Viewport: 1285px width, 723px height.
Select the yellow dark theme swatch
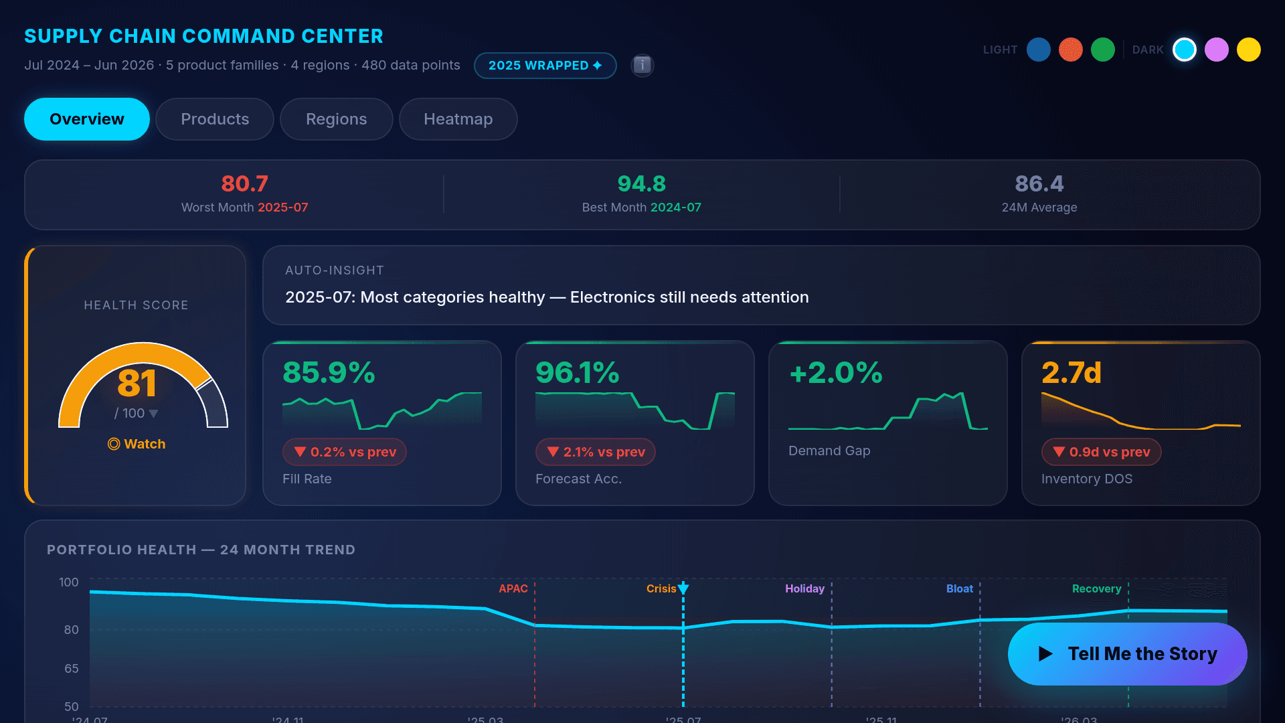(x=1249, y=50)
